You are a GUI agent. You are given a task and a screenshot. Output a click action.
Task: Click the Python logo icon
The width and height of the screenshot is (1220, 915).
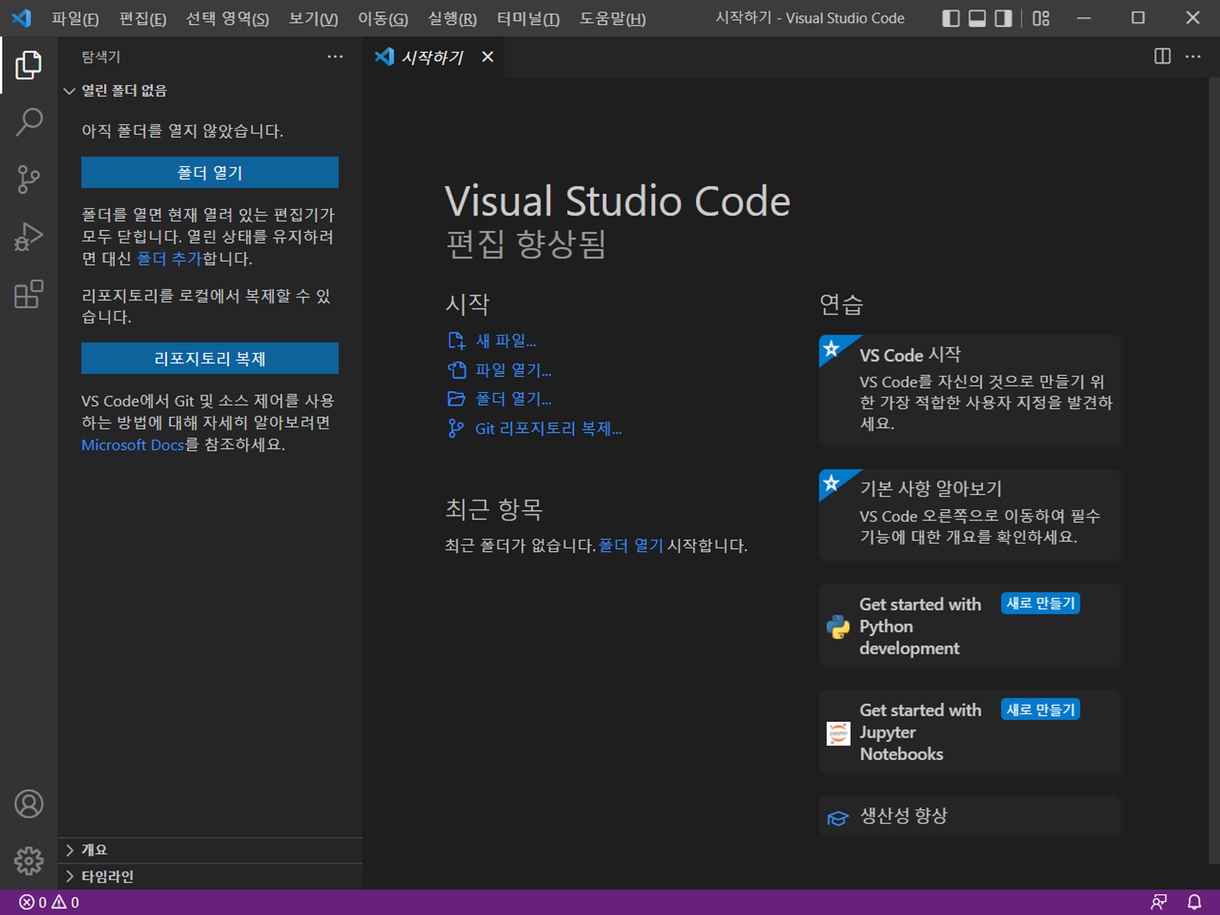(838, 627)
